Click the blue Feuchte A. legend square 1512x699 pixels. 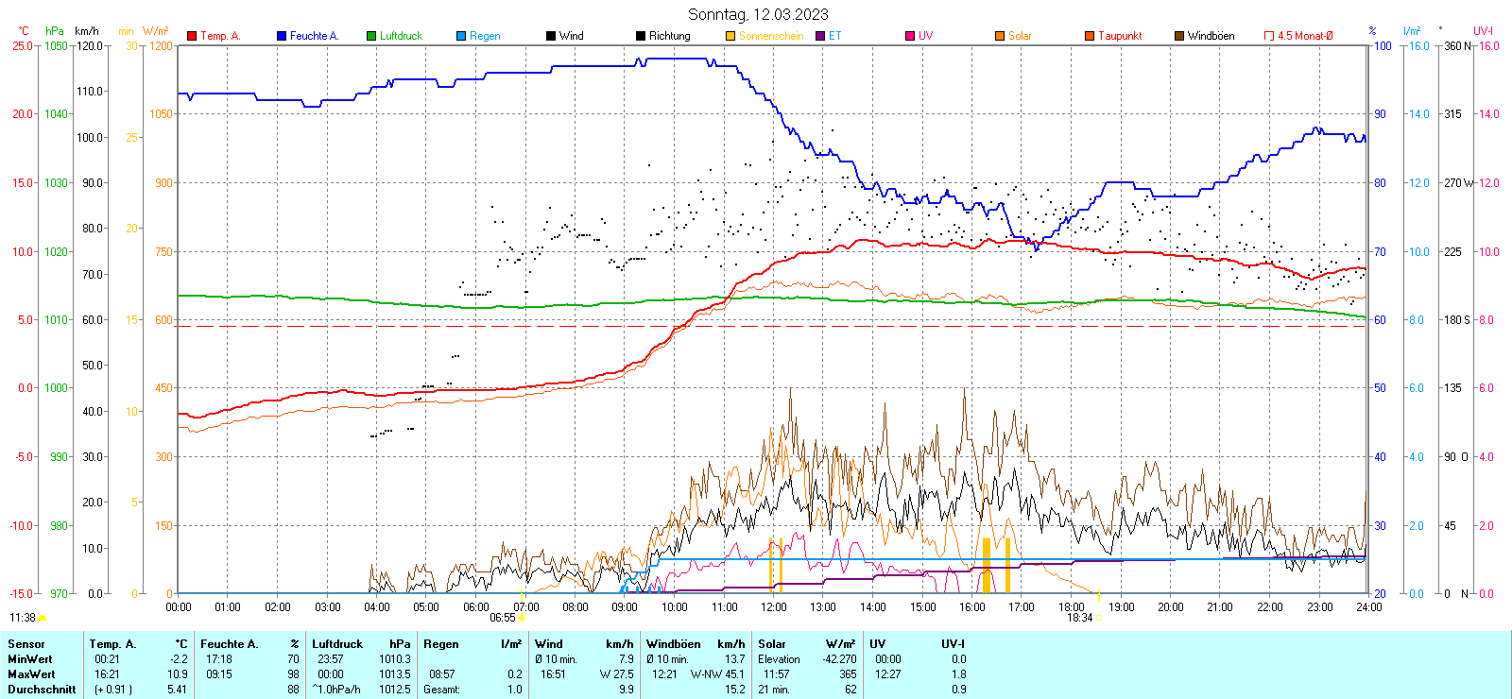tap(282, 36)
